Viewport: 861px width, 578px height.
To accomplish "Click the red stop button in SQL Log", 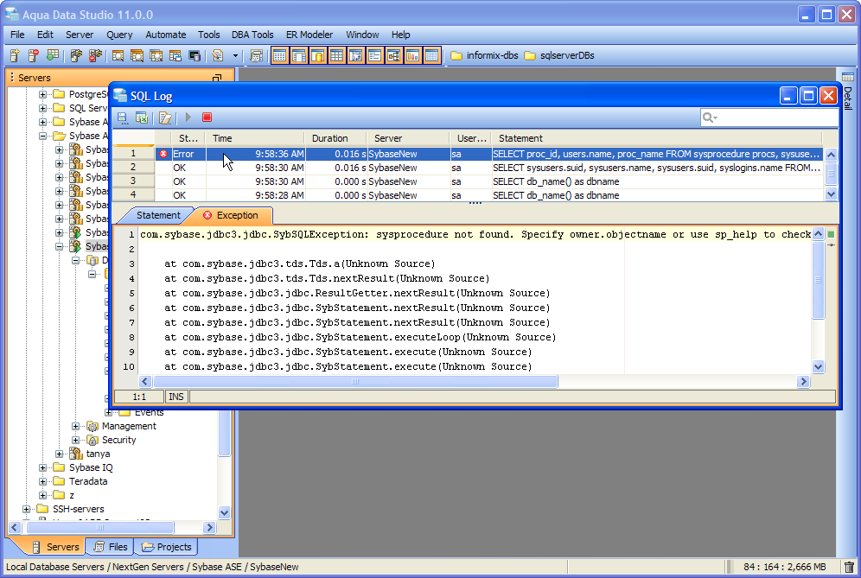I will click(207, 117).
